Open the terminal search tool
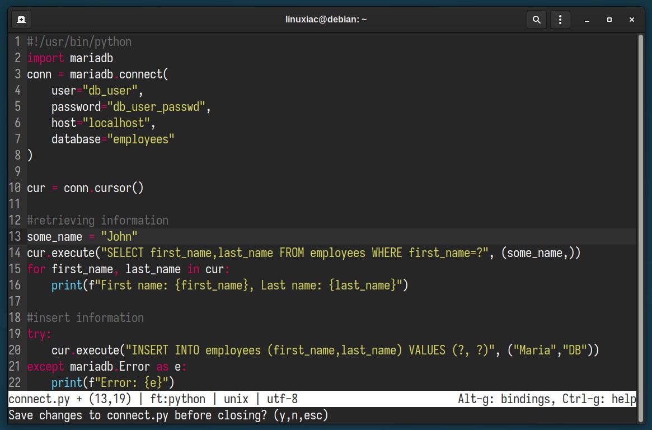This screenshot has height=430, width=652. [x=536, y=19]
